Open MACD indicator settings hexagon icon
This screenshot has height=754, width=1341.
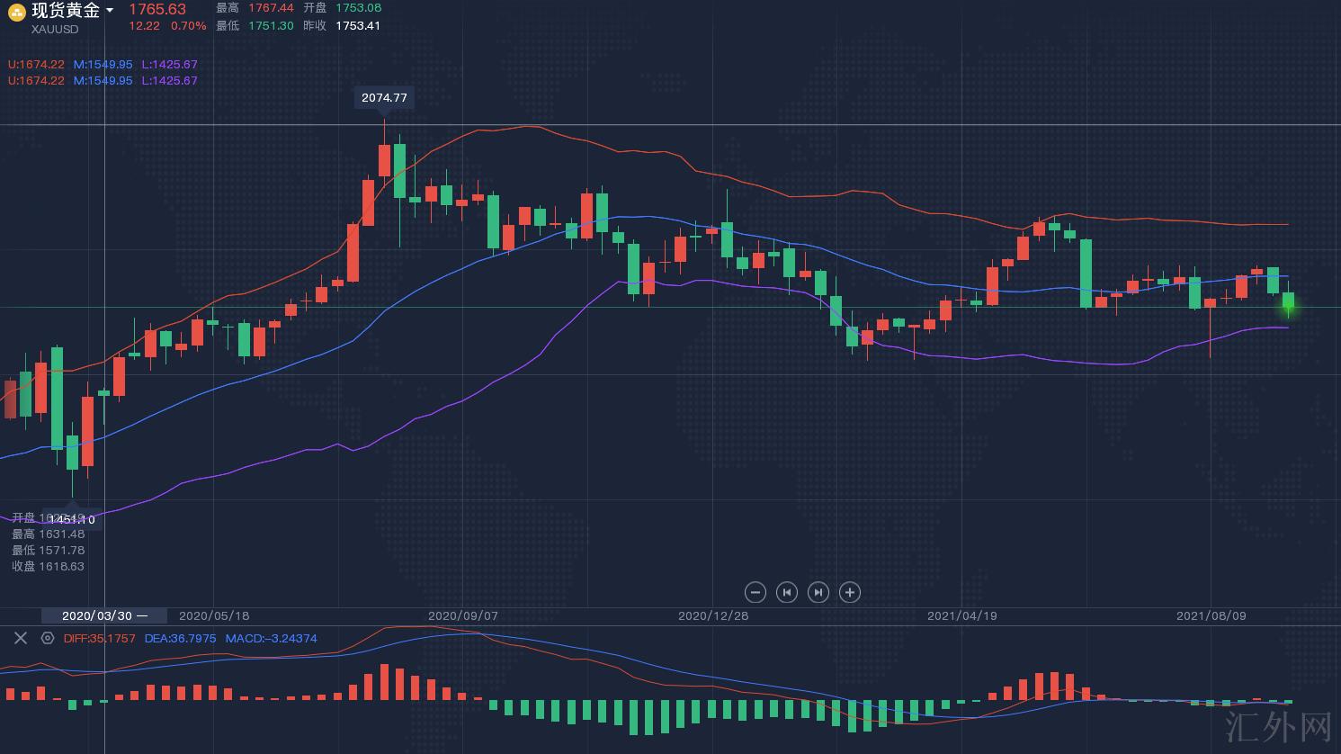coord(48,638)
